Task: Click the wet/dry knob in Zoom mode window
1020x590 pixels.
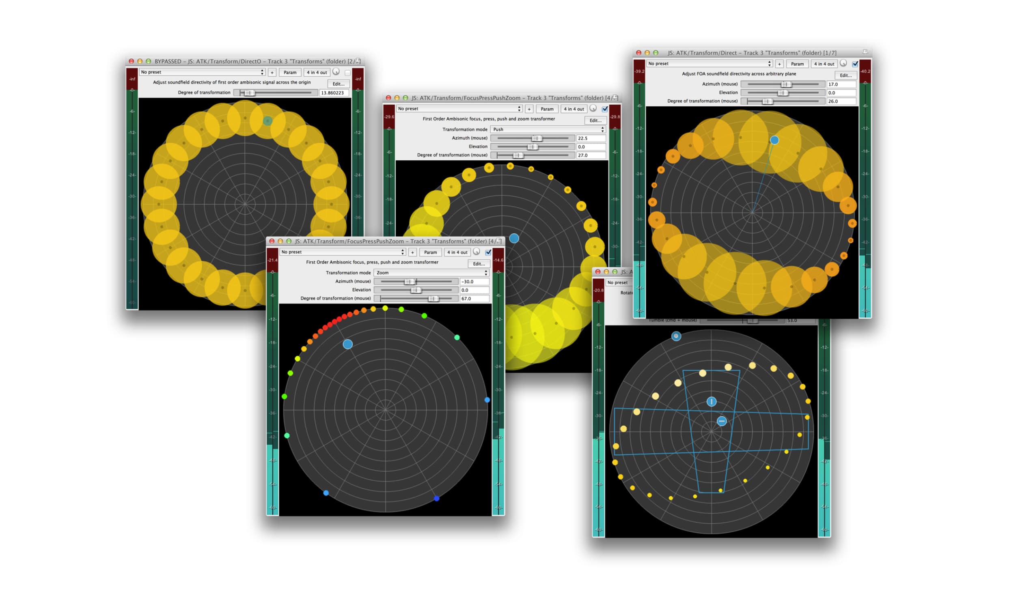Action: pyautogui.click(x=477, y=252)
